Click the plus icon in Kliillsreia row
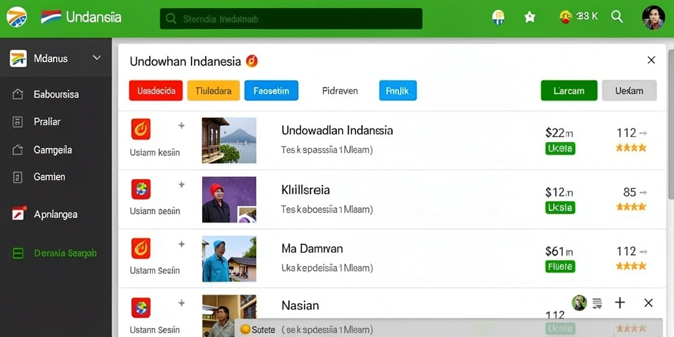 182,184
